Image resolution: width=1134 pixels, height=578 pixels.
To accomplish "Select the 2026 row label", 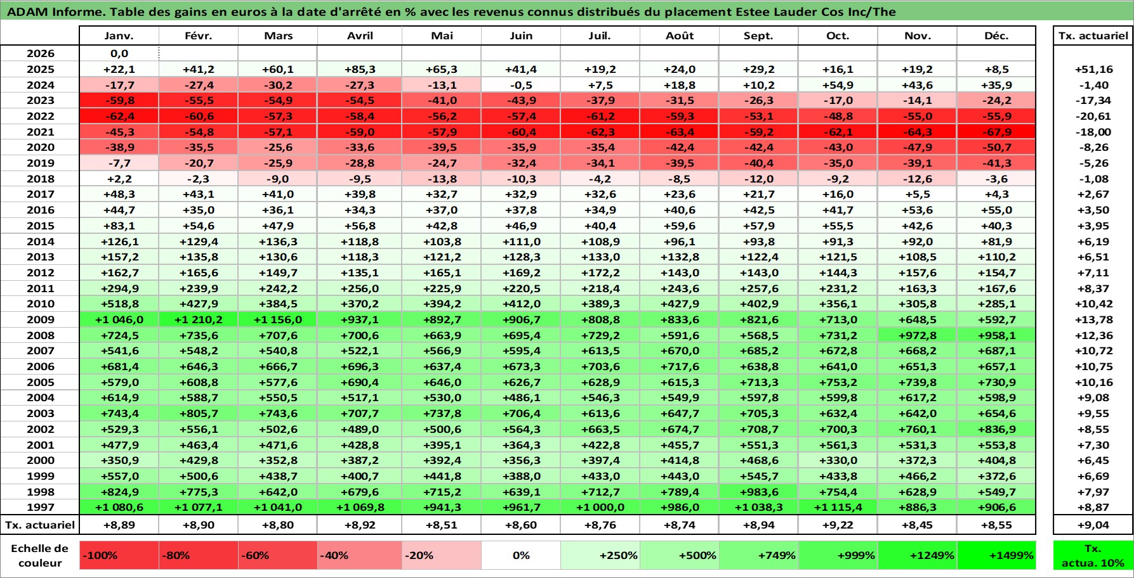I will [x=40, y=54].
